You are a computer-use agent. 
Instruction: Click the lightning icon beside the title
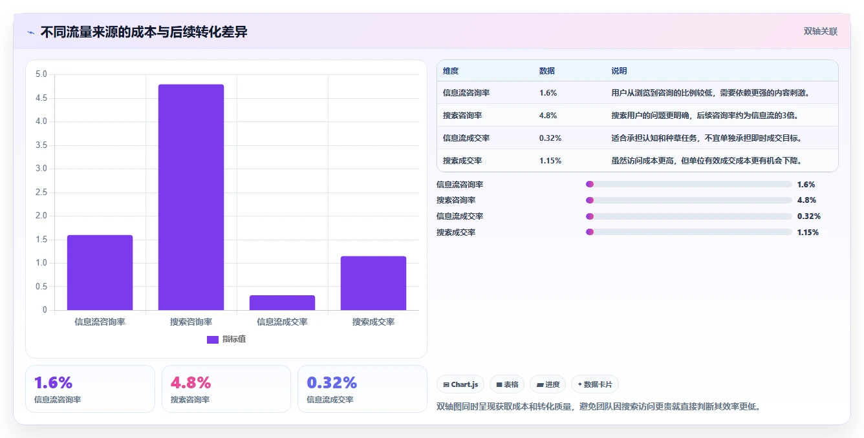click(x=30, y=32)
